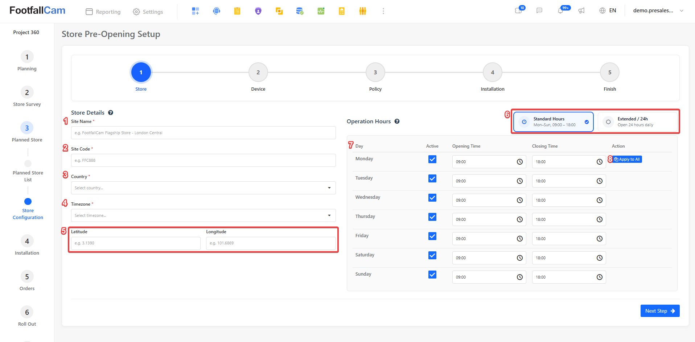Uncheck Wednesday active checkbox
Viewport: 695px width, 342px height.
click(432, 198)
